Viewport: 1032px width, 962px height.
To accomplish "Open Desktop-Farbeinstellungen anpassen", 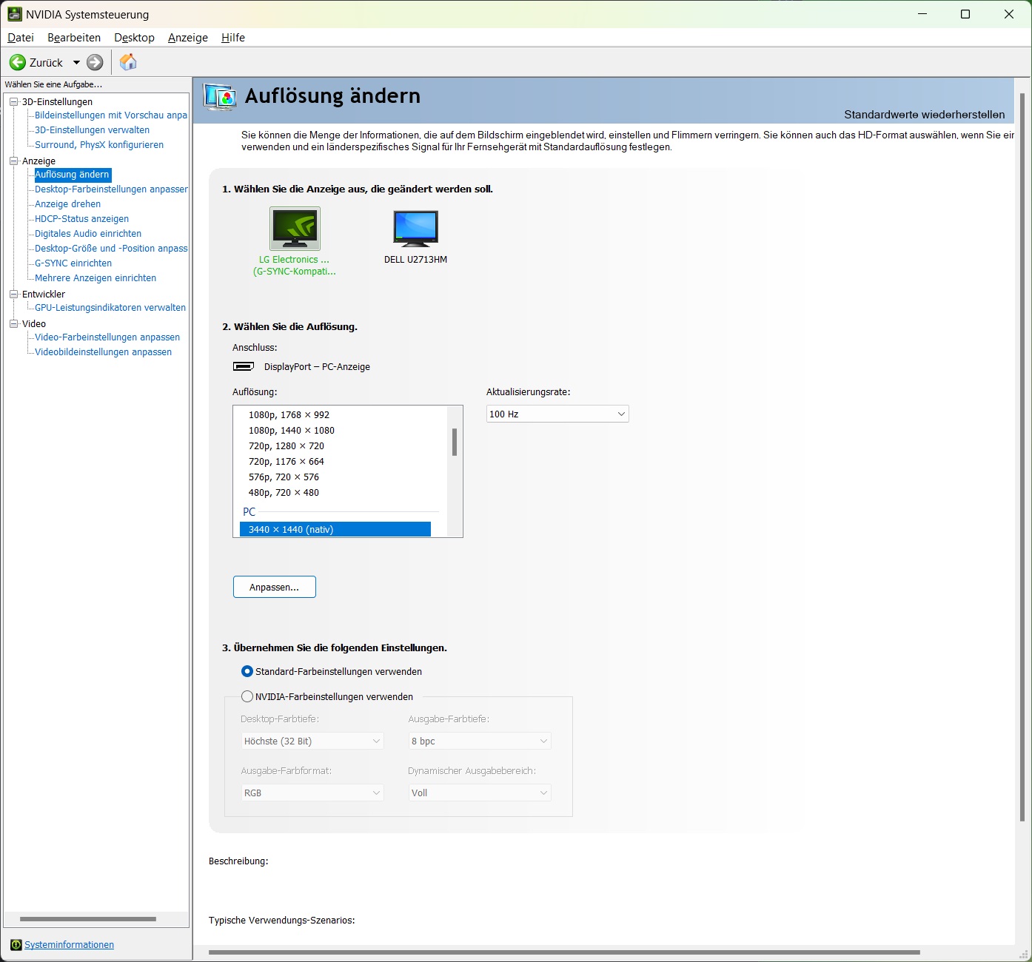I will [x=111, y=189].
